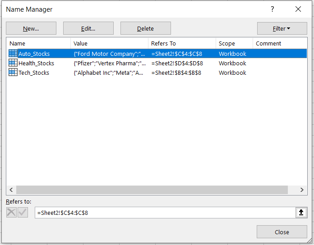Open the Filter dropdown
The width and height of the screenshot is (314, 245).
point(282,28)
